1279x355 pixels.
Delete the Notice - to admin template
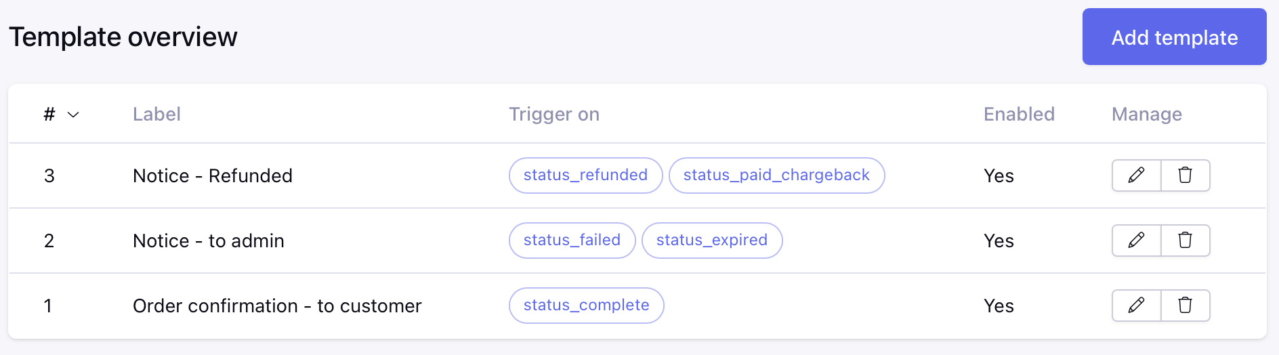coord(1186,241)
